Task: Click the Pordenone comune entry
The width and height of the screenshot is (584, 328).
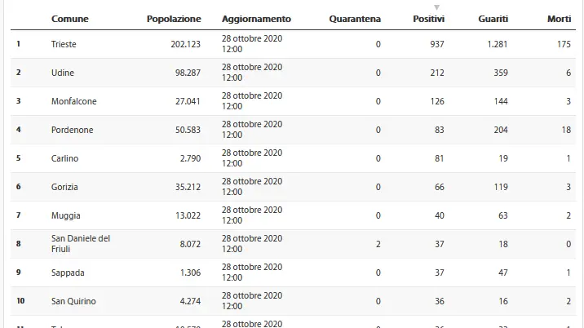Action: [x=73, y=130]
